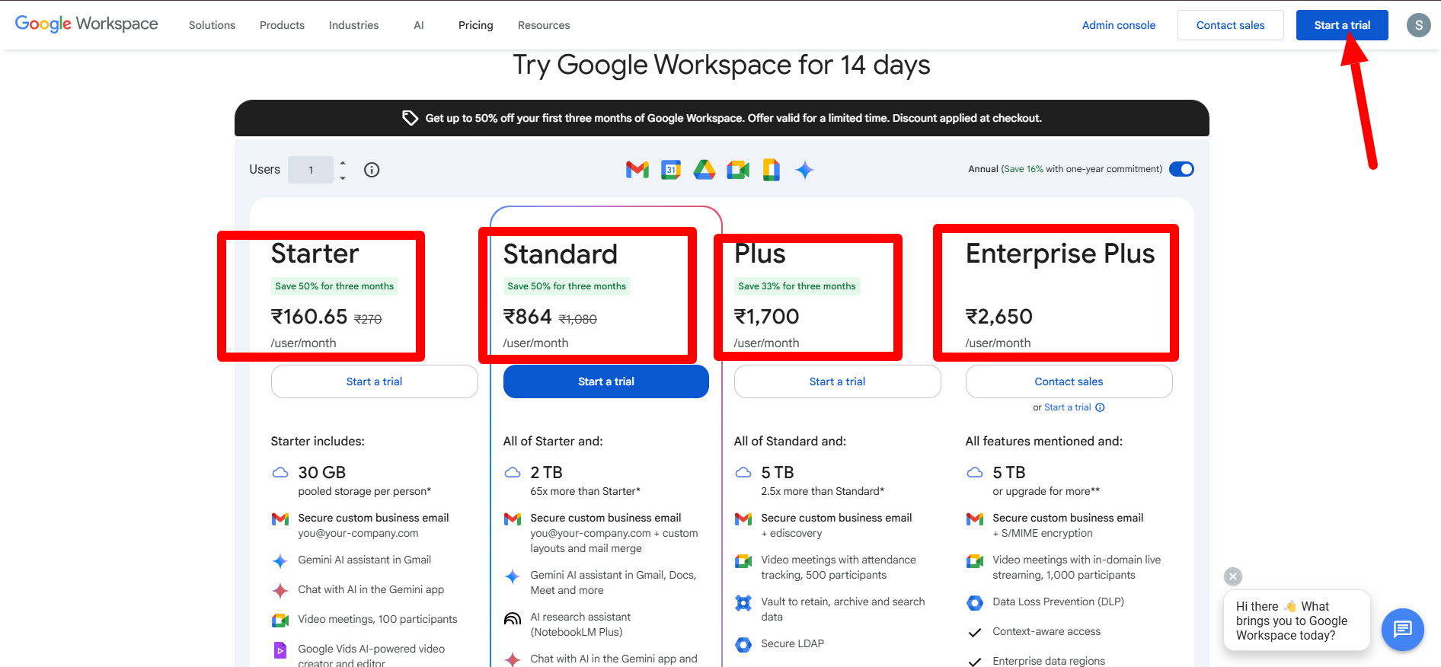Go to the Pricing page
1441x667 pixels.
point(476,25)
